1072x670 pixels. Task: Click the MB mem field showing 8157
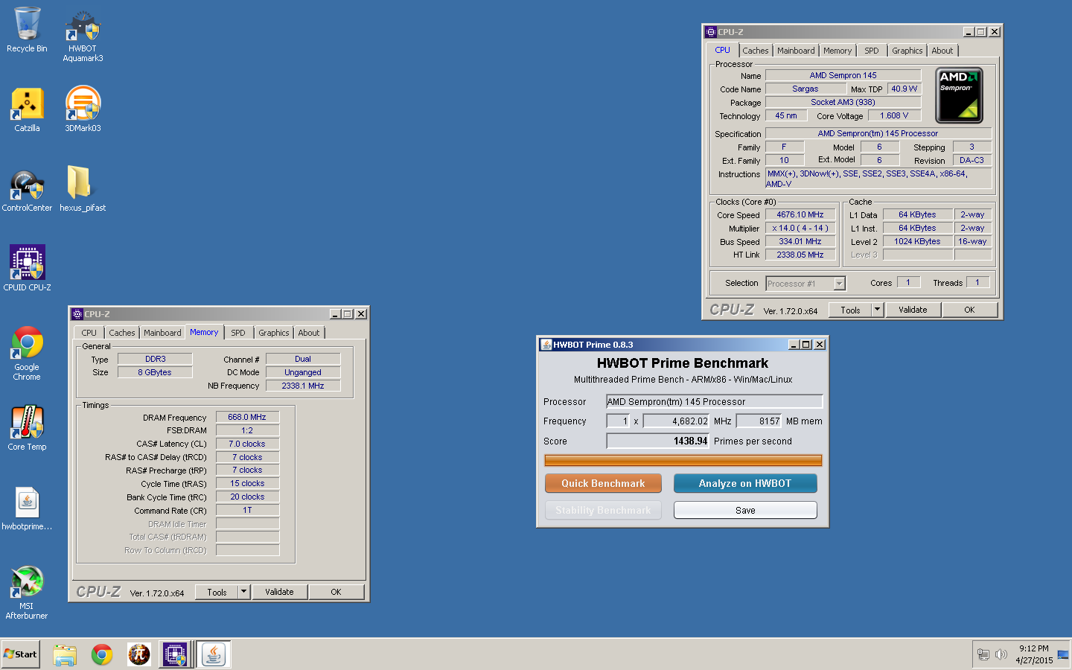pyautogui.click(x=759, y=421)
